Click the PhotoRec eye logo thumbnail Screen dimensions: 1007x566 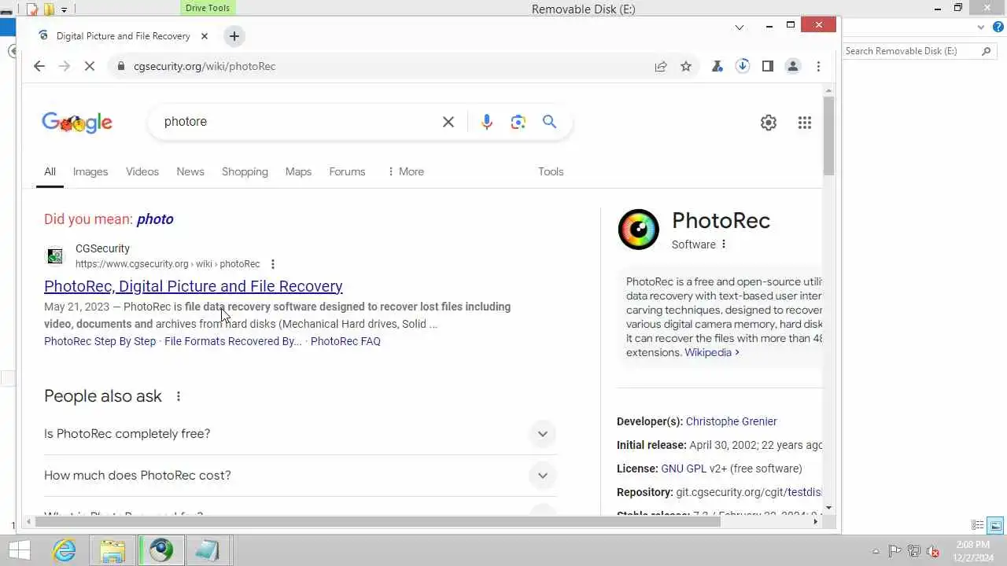click(638, 230)
